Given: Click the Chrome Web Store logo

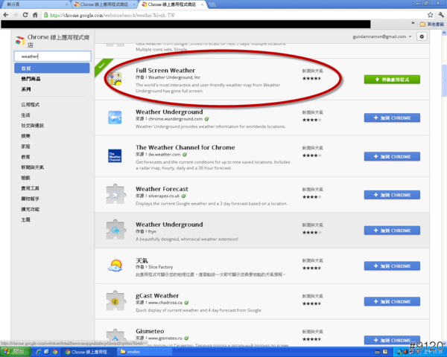Looking at the screenshot, I should (x=19, y=41).
